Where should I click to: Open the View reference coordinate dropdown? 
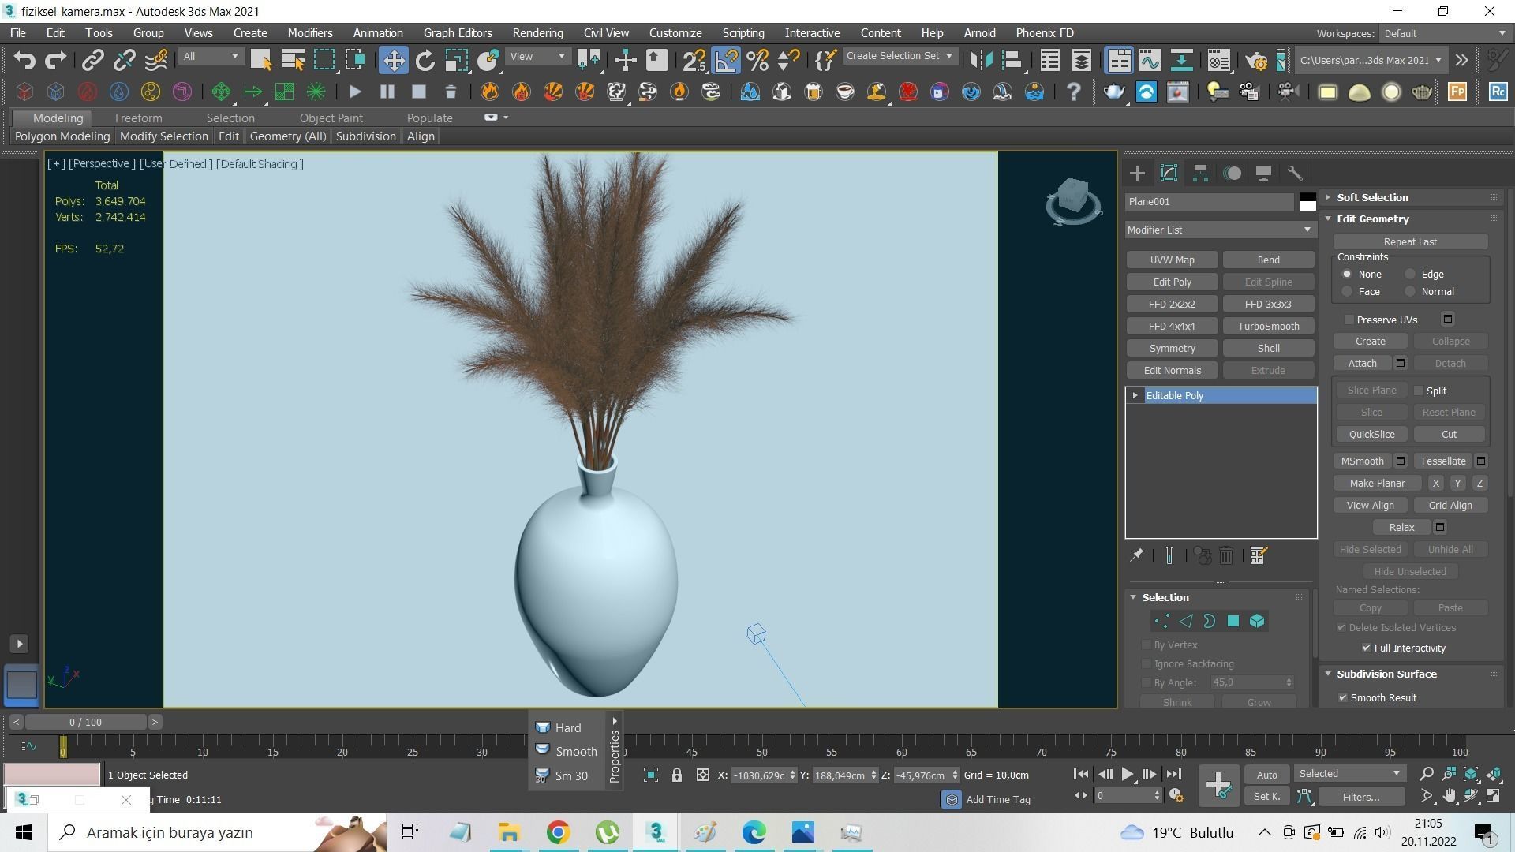(538, 56)
